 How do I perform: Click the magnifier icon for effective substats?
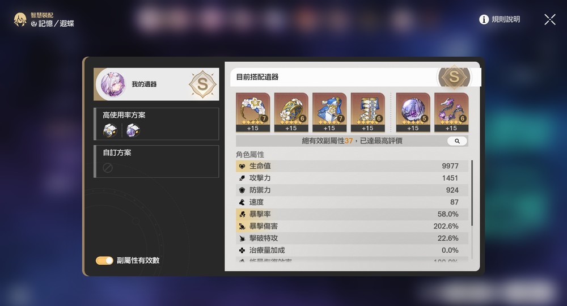point(457,141)
